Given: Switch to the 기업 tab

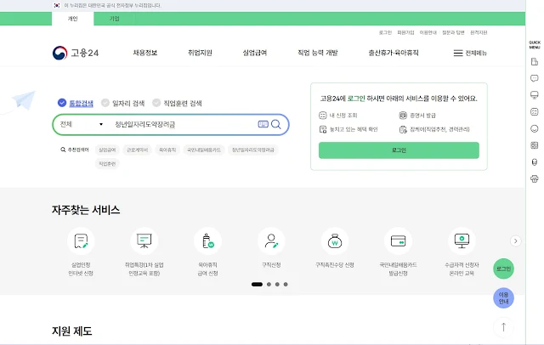Looking at the screenshot, I should coord(115,19).
